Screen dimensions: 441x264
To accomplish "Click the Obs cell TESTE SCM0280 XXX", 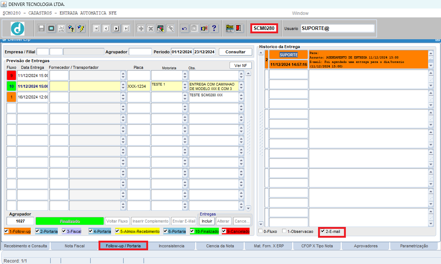I will [x=214, y=97].
